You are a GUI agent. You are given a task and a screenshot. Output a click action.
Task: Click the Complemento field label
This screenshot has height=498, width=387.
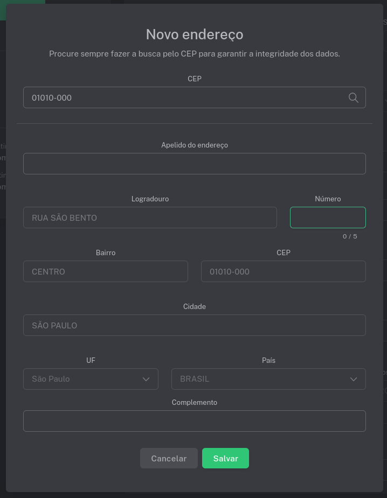[x=195, y=402]
